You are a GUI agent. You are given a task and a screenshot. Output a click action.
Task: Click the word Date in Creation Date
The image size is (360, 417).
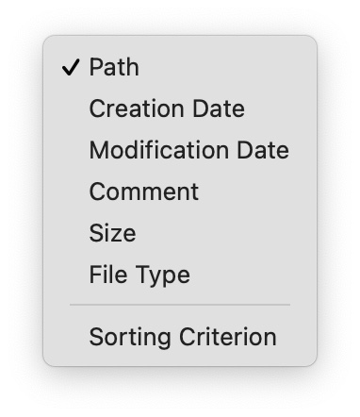[219, 108]
